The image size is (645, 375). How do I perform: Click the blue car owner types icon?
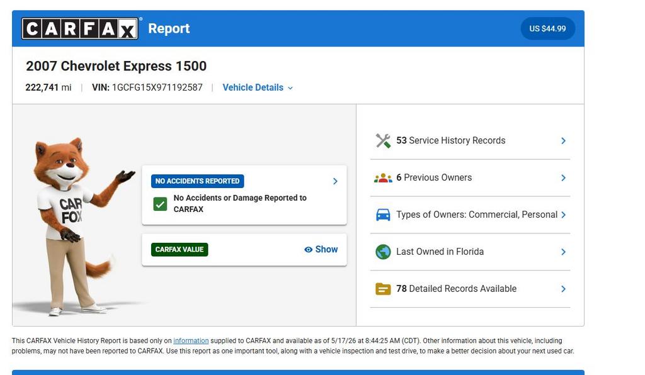(383, 215)
